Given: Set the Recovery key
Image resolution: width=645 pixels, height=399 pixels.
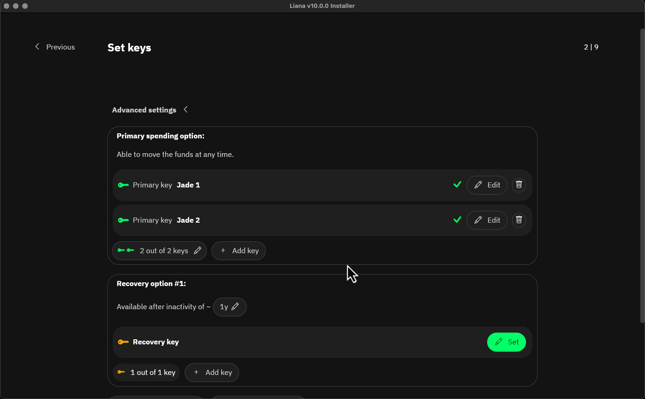Looking at the screenshot, I should click(x=506, y=342).
